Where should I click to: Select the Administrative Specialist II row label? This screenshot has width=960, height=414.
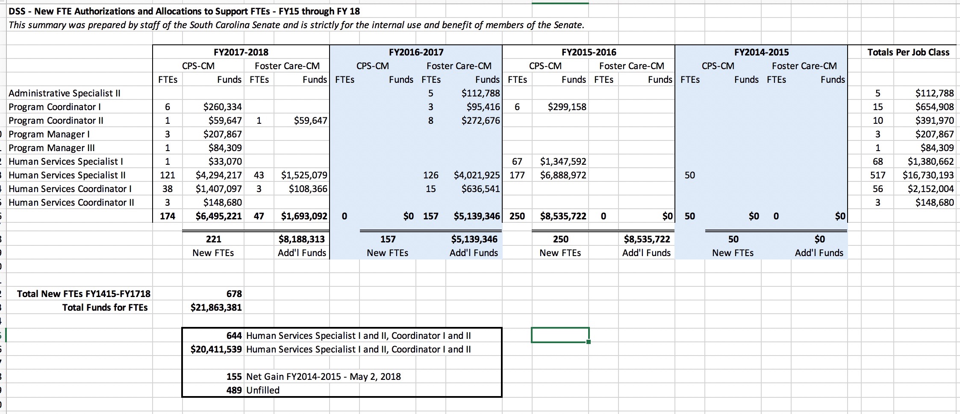pyautogui.click(x=65, y=93)
